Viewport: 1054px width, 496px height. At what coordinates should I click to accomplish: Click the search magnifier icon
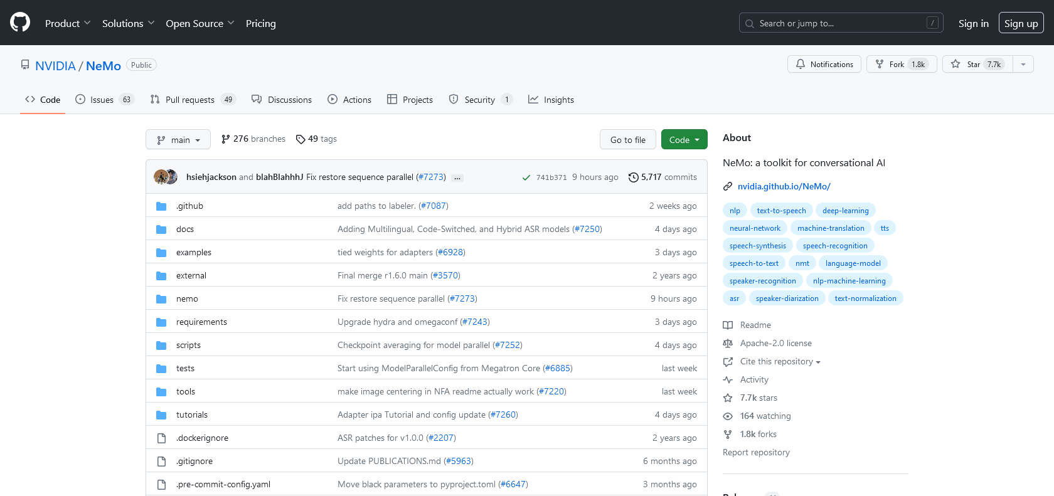(x=750, y=23)
